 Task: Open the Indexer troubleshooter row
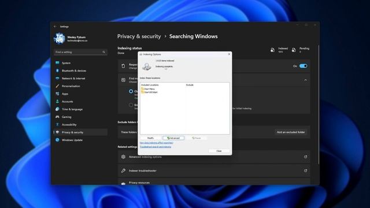pos(214,170)
